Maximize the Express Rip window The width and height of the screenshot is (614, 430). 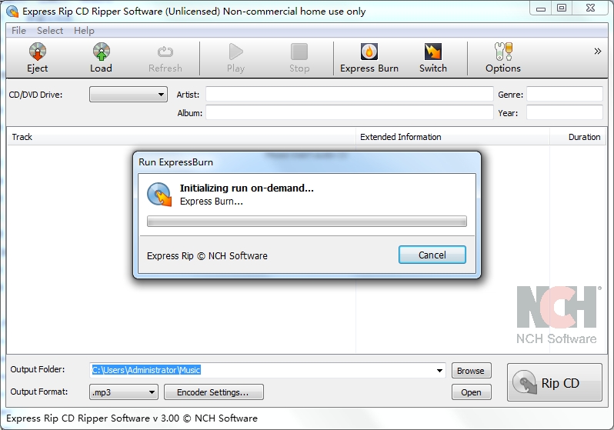click(x=562, y=8)
